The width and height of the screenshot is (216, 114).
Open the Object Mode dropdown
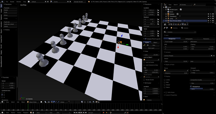pos(33,102)
